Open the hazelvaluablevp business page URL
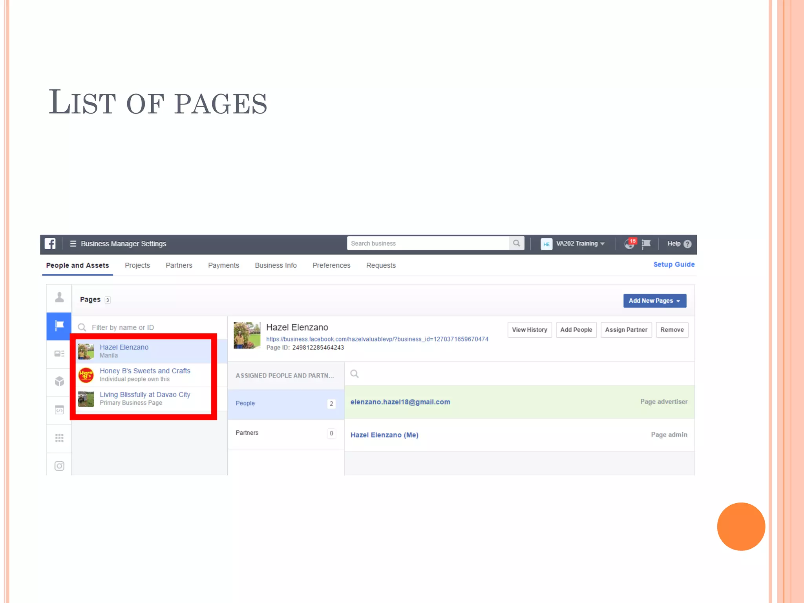 click(x=377, y=339)
